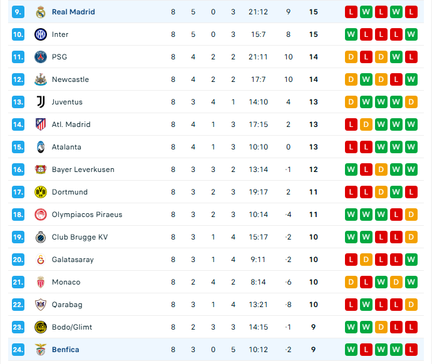This screenshot has height=364, width=432.
Task: Open the Real Madrid team link
Action: click(x=73, y=12)
